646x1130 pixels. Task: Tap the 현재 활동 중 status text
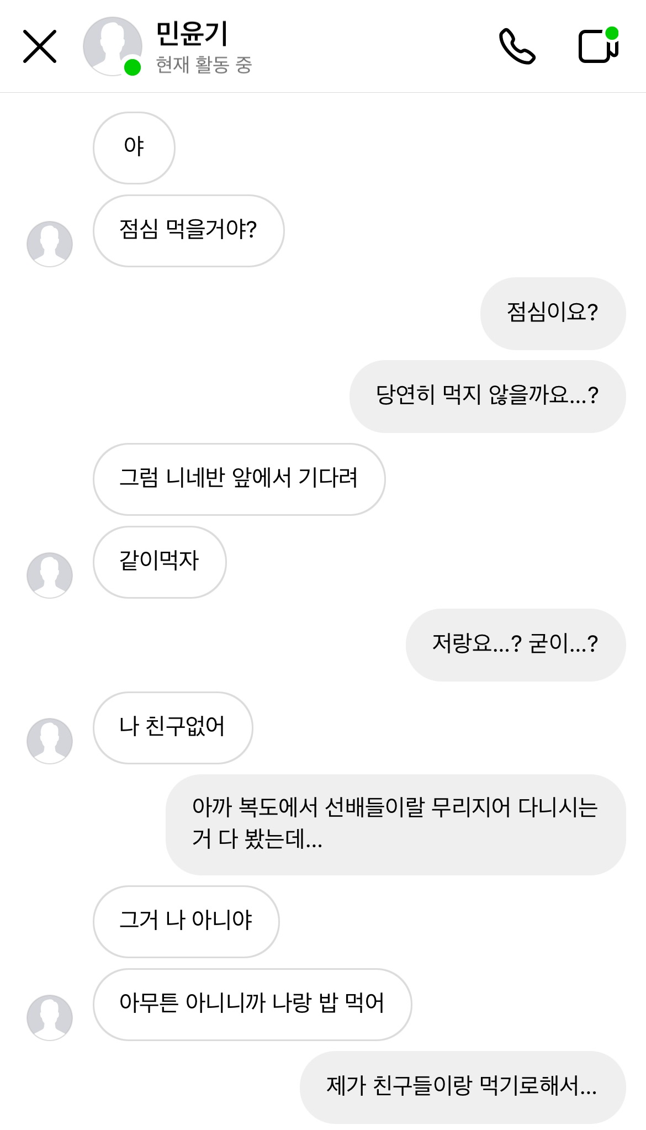pyautogui.click(x=204, y=65)
